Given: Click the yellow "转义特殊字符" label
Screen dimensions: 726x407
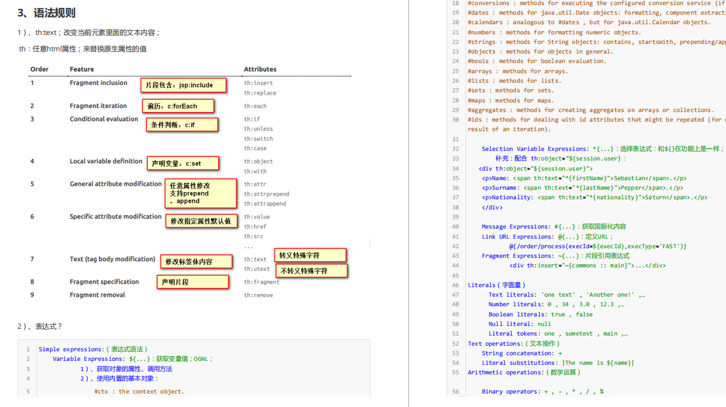Looking at the screenshot, I should pyautogui.click(x=310, y=255).
